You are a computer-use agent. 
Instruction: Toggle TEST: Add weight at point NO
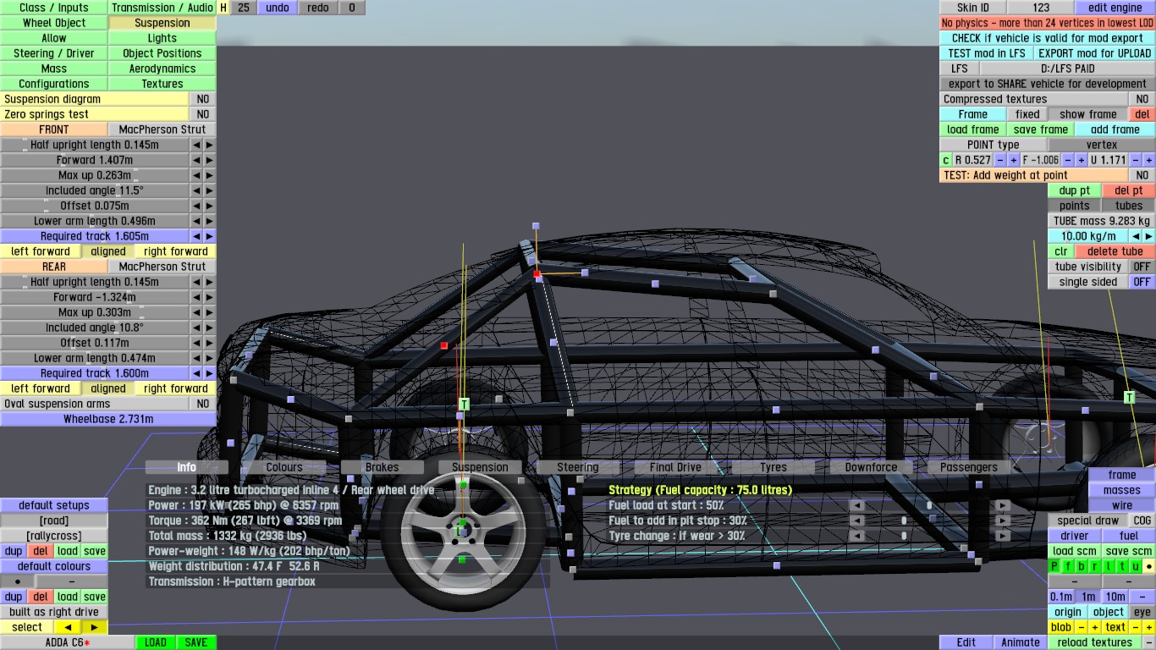click(x=1142, y=175)
